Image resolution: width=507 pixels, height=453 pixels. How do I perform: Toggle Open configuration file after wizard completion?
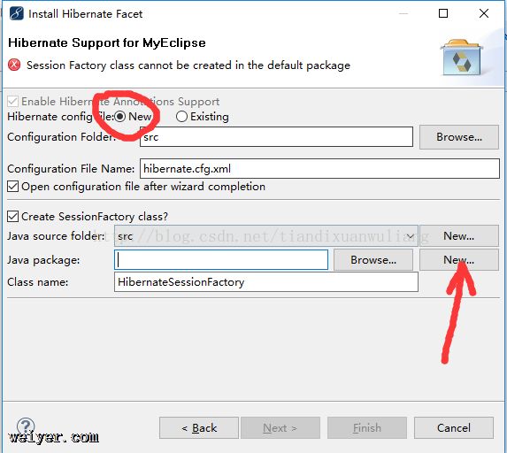pyautogui.click(x=13, y=187)
